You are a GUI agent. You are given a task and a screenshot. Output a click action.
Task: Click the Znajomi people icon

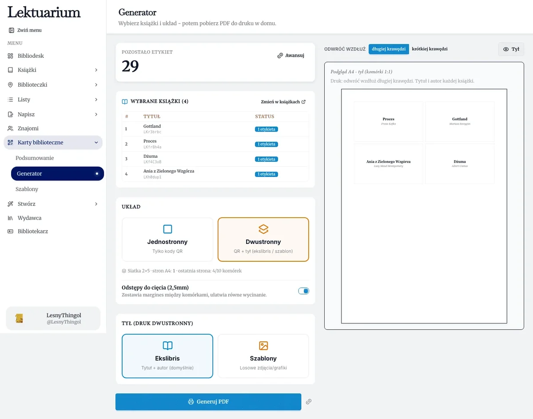pos(10,128)
